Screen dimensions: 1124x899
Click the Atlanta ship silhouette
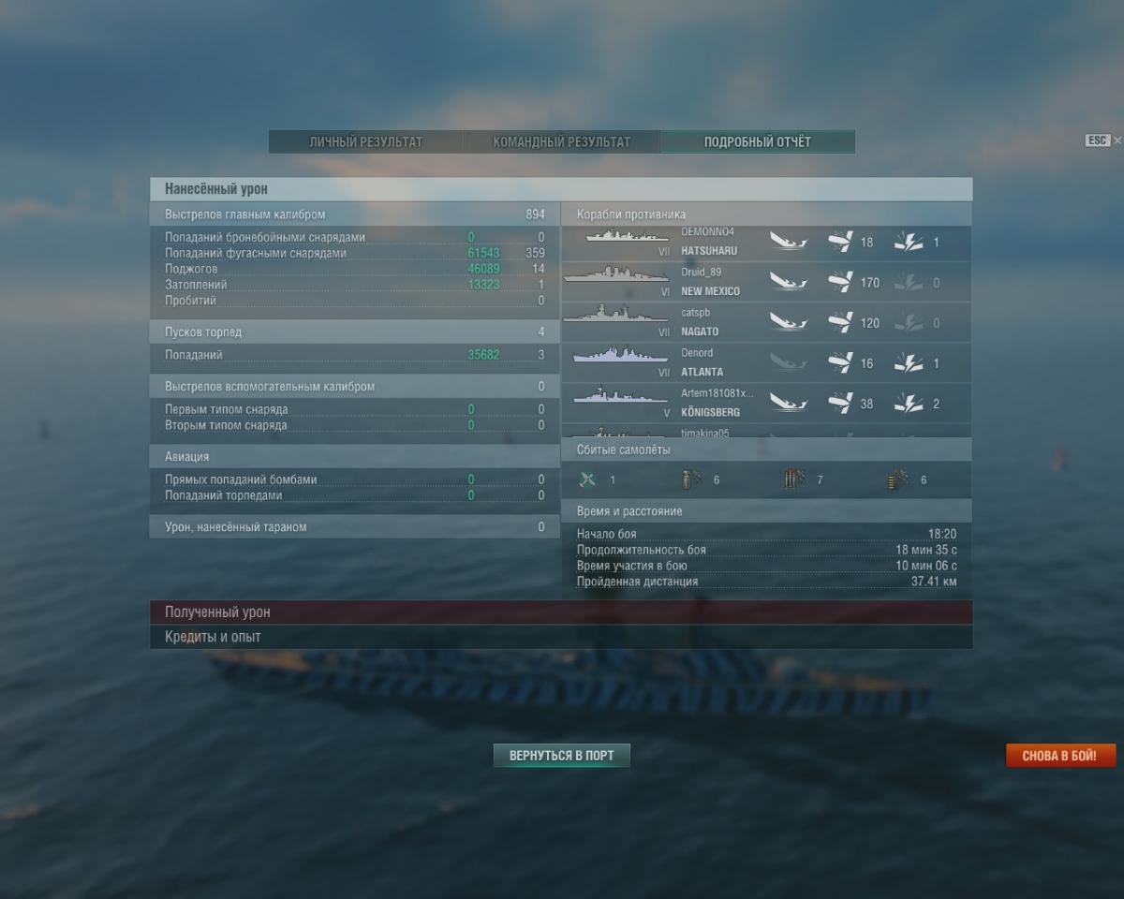click(x=620, y=356)
